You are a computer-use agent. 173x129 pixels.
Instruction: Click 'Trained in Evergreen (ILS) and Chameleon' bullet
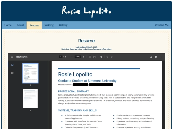coord(81,127)
